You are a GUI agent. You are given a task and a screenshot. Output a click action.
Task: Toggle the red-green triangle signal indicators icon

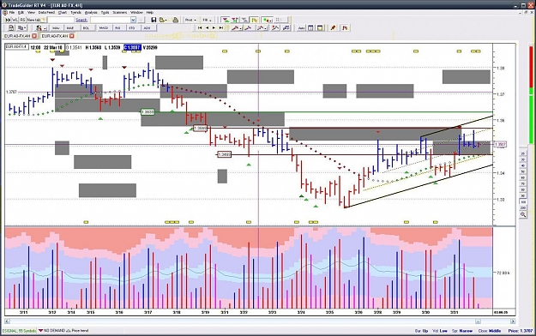click(x=226, y=20)
